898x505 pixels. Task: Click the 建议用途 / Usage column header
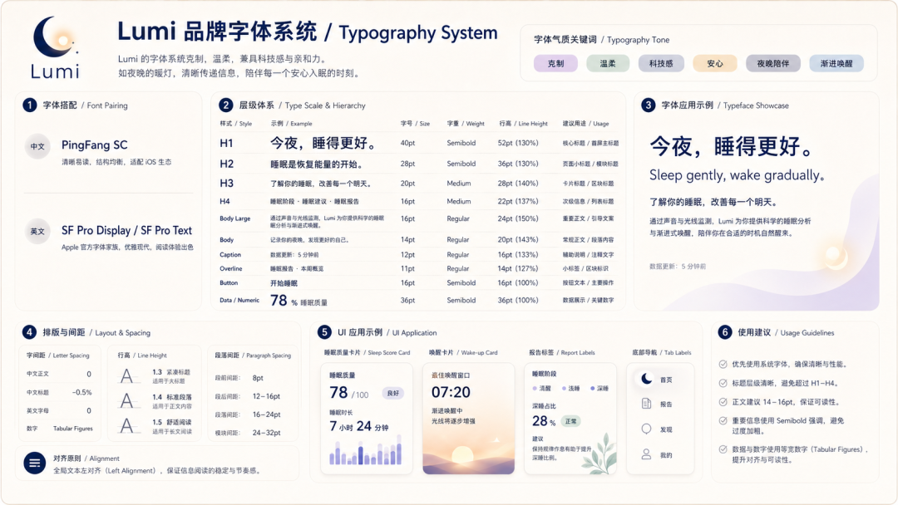click(x=585, y=124)
